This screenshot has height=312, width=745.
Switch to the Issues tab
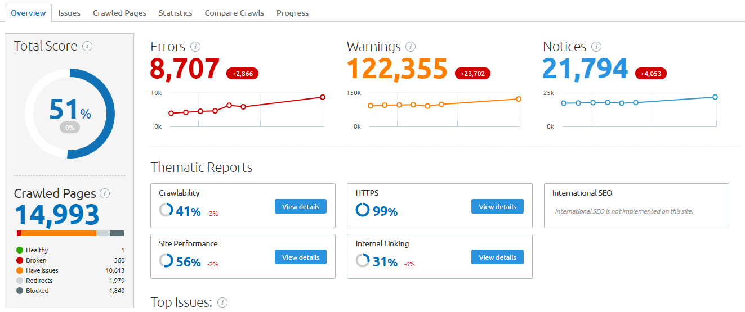pos(69,13)
